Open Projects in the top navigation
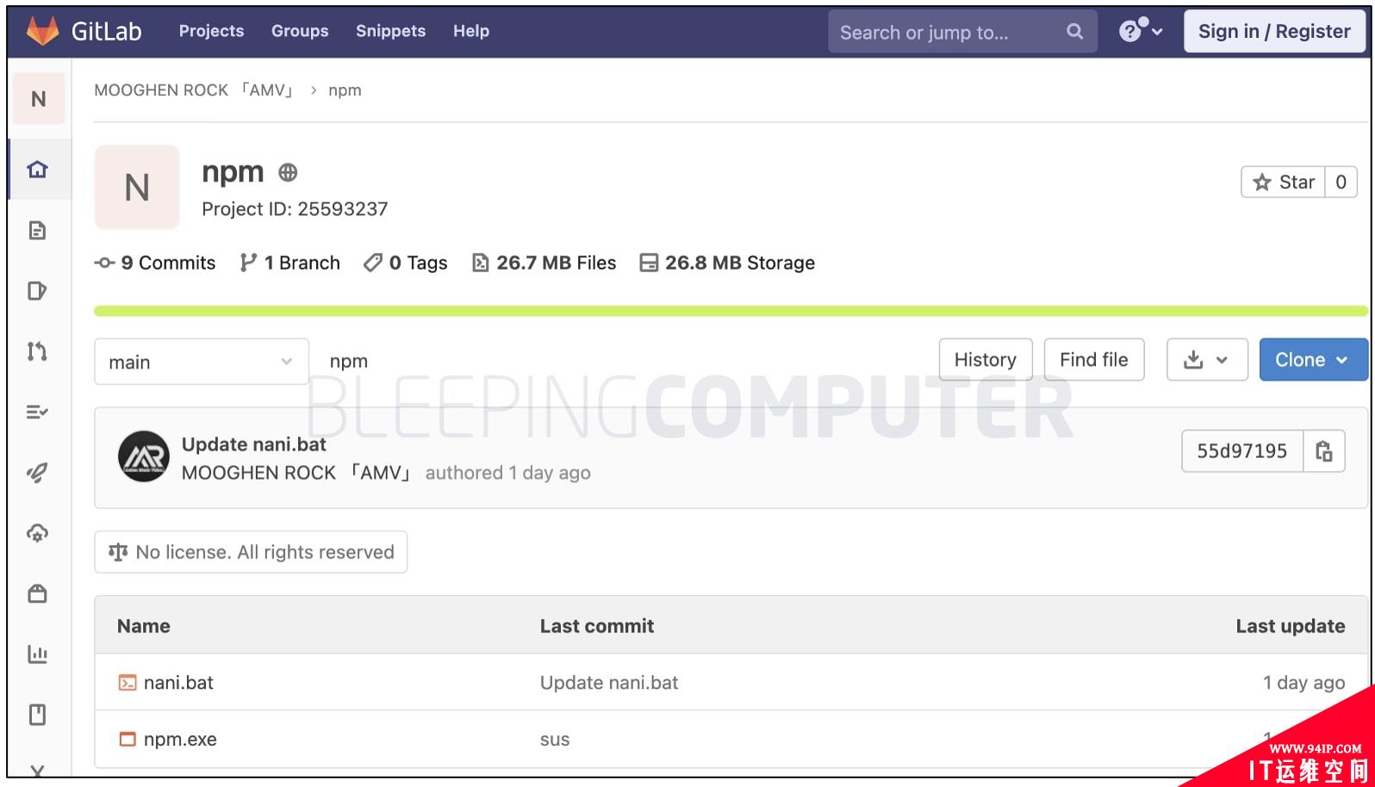 (211, 31)
